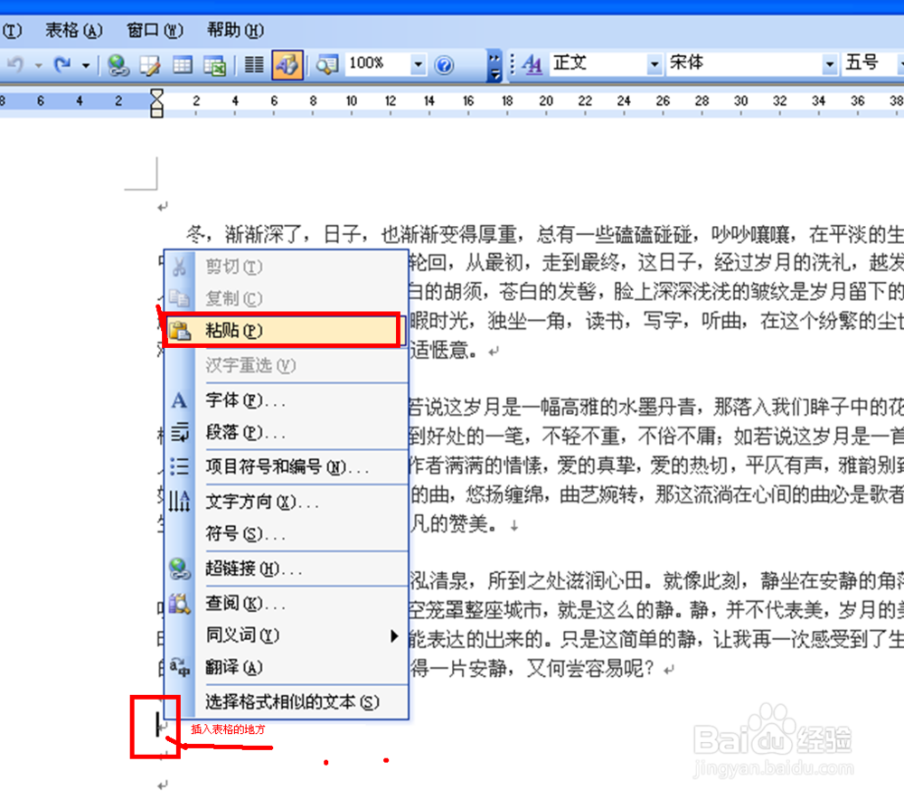Click the bullets list icon in context menu
The height and width of the screenshot is (799, 904).
point(179,465)
